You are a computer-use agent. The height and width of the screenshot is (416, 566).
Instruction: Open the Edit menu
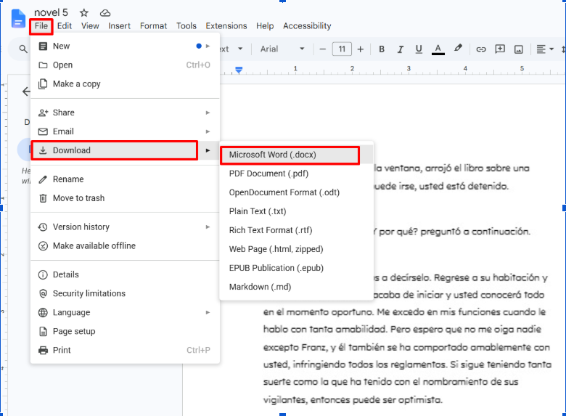click(x=65, y=26)
